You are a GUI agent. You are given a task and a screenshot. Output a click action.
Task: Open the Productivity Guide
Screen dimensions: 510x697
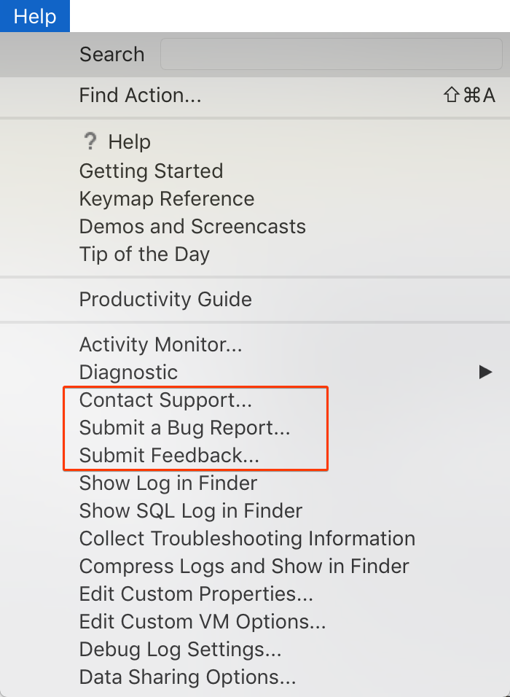255,299
